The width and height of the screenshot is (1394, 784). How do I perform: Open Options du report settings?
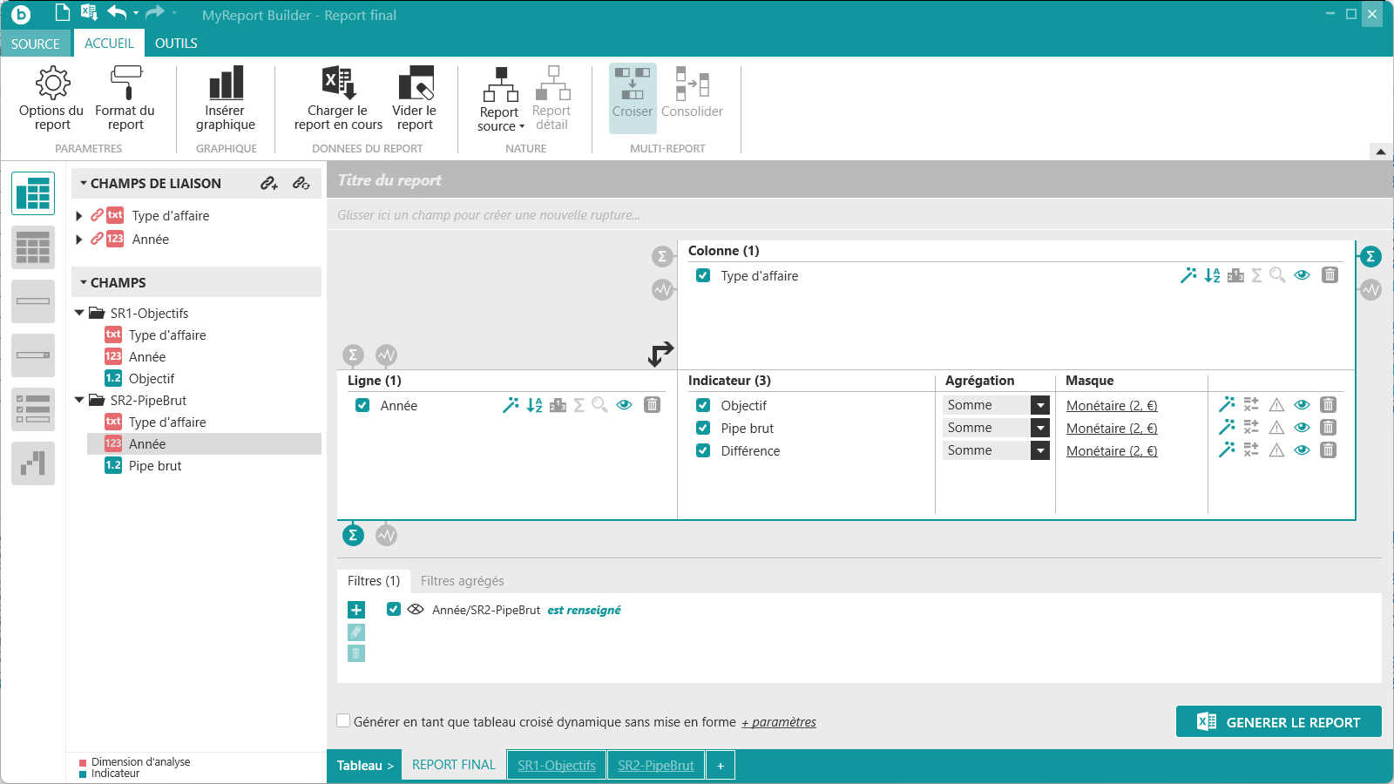[52, 98]
